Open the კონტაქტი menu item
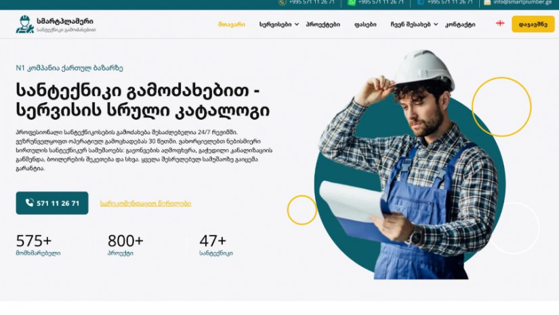Viewport: 559px width, 315px height. pos(460,24)
